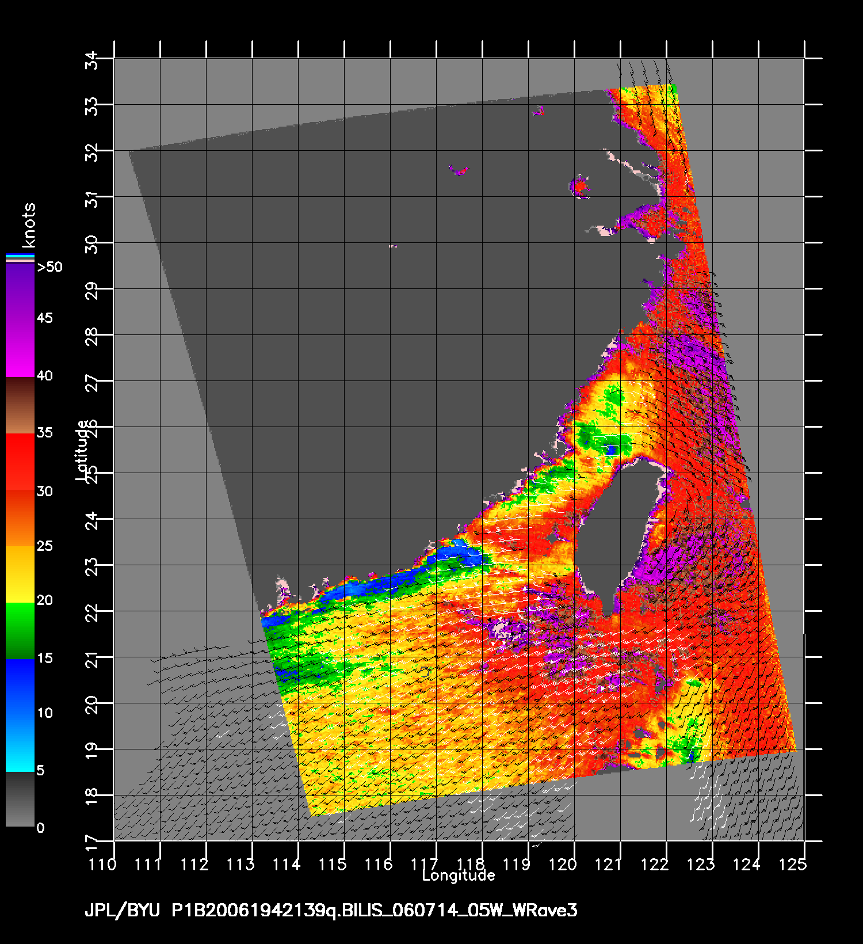Image resolution: width=863 pixels, height=944 pixels.
Task: Click latitude axis label '33'
Action: [x=91, y=106]
